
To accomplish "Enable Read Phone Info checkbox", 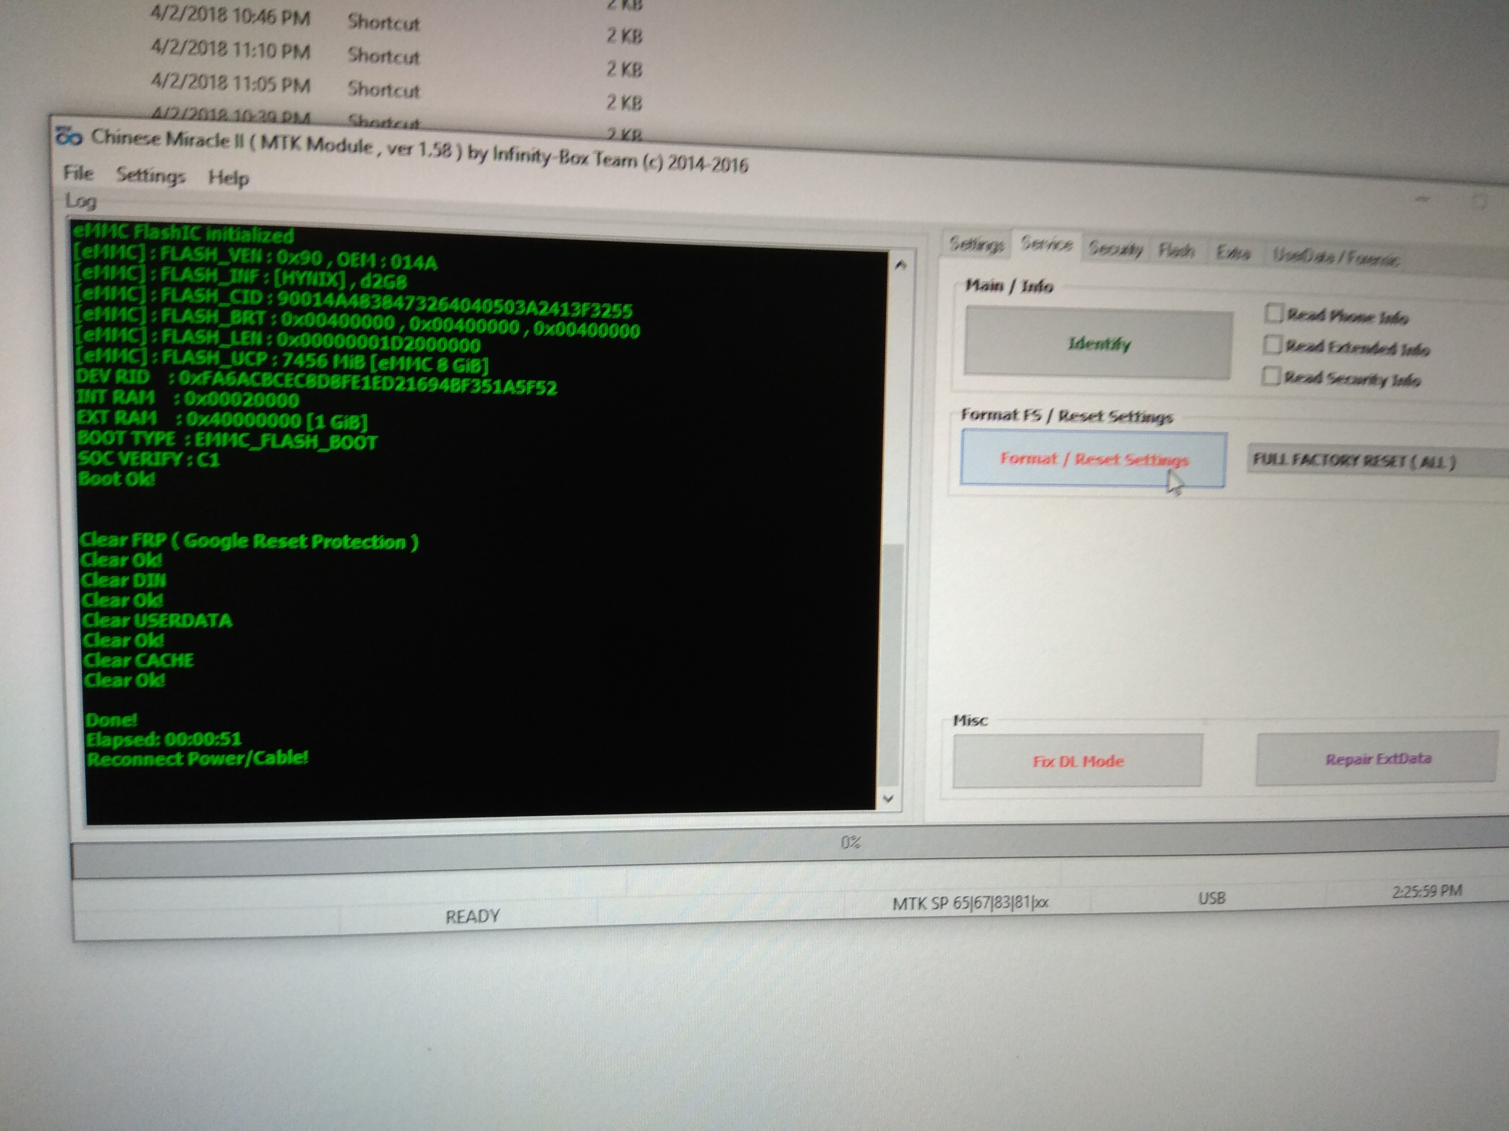I will click(1273, 314).
